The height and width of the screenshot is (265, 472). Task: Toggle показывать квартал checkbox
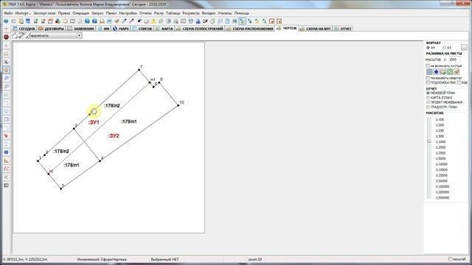click(x=428, y=78)
